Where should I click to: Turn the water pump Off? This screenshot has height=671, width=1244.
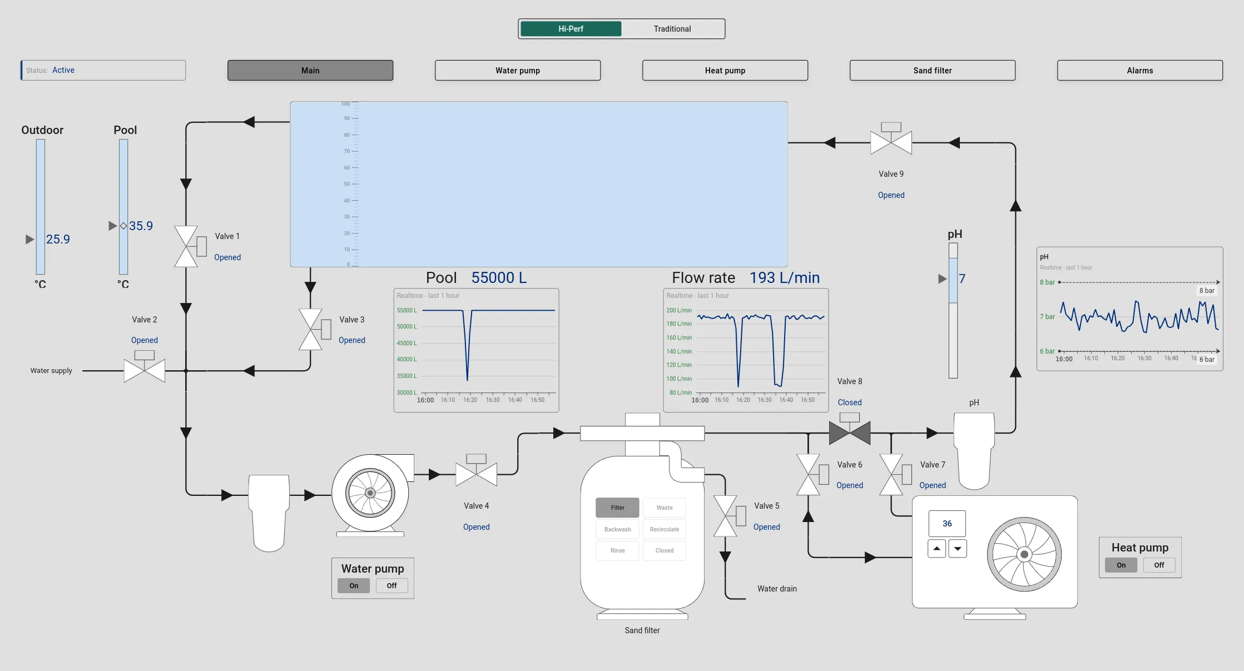click(391, 585)
